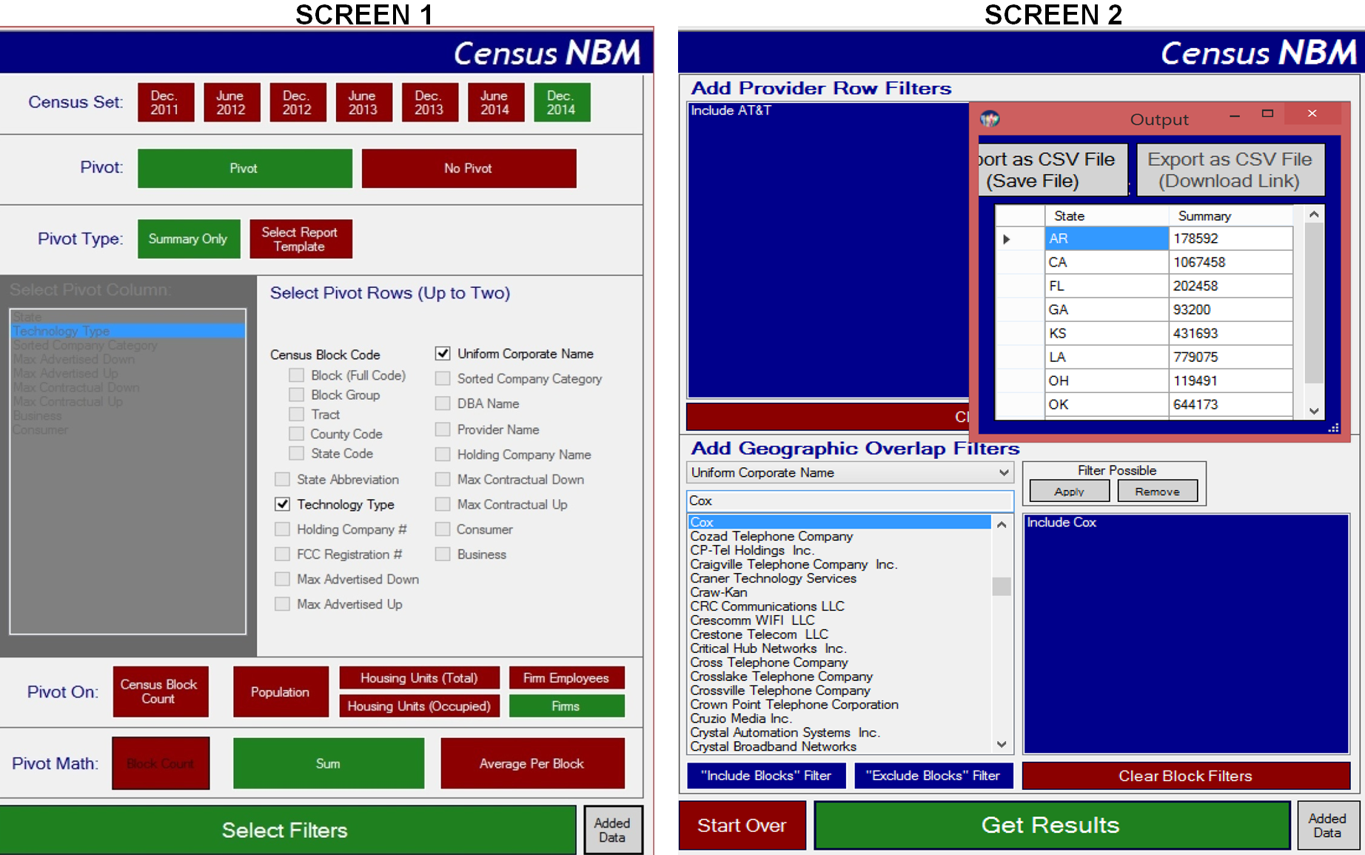Select Summary Only pivot type
The width and height of the screenshot is (1365, 855).
(189, 238)
